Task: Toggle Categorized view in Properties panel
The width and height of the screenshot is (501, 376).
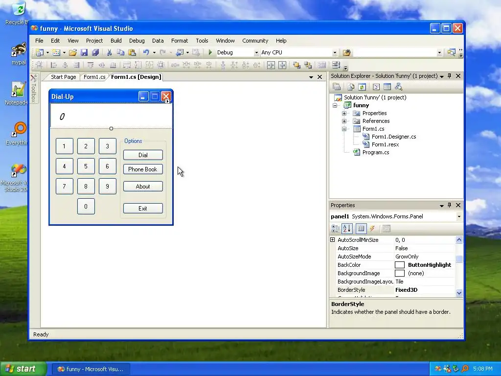Action: (x=336, y=228)
